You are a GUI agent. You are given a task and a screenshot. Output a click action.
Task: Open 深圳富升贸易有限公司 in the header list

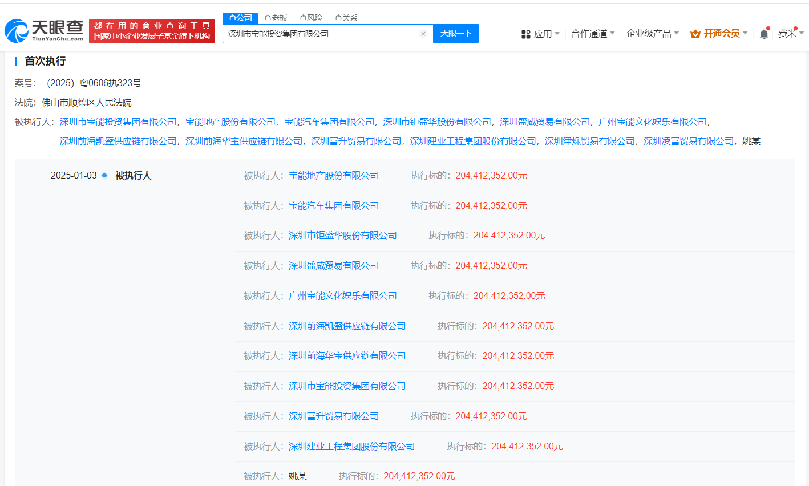click(356, 141)
